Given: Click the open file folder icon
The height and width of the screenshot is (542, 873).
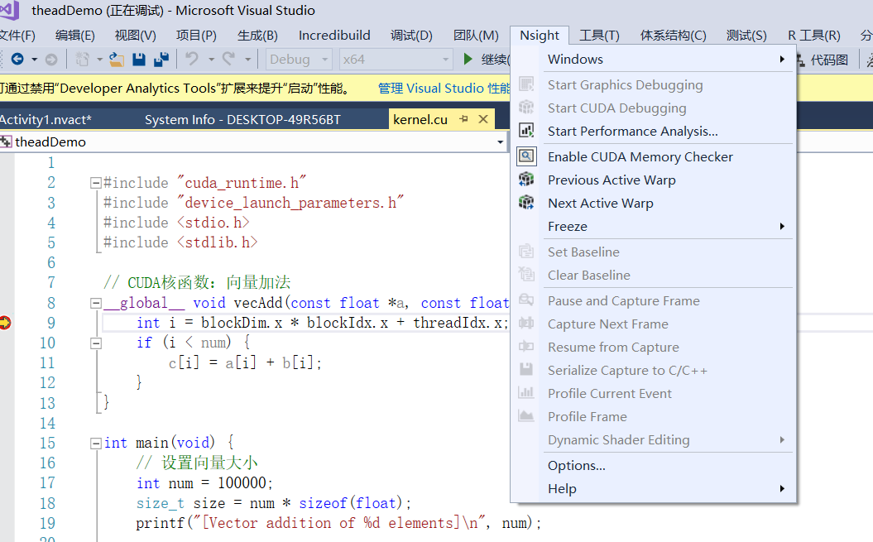Looking at the screenshot, I should [117, 59].
